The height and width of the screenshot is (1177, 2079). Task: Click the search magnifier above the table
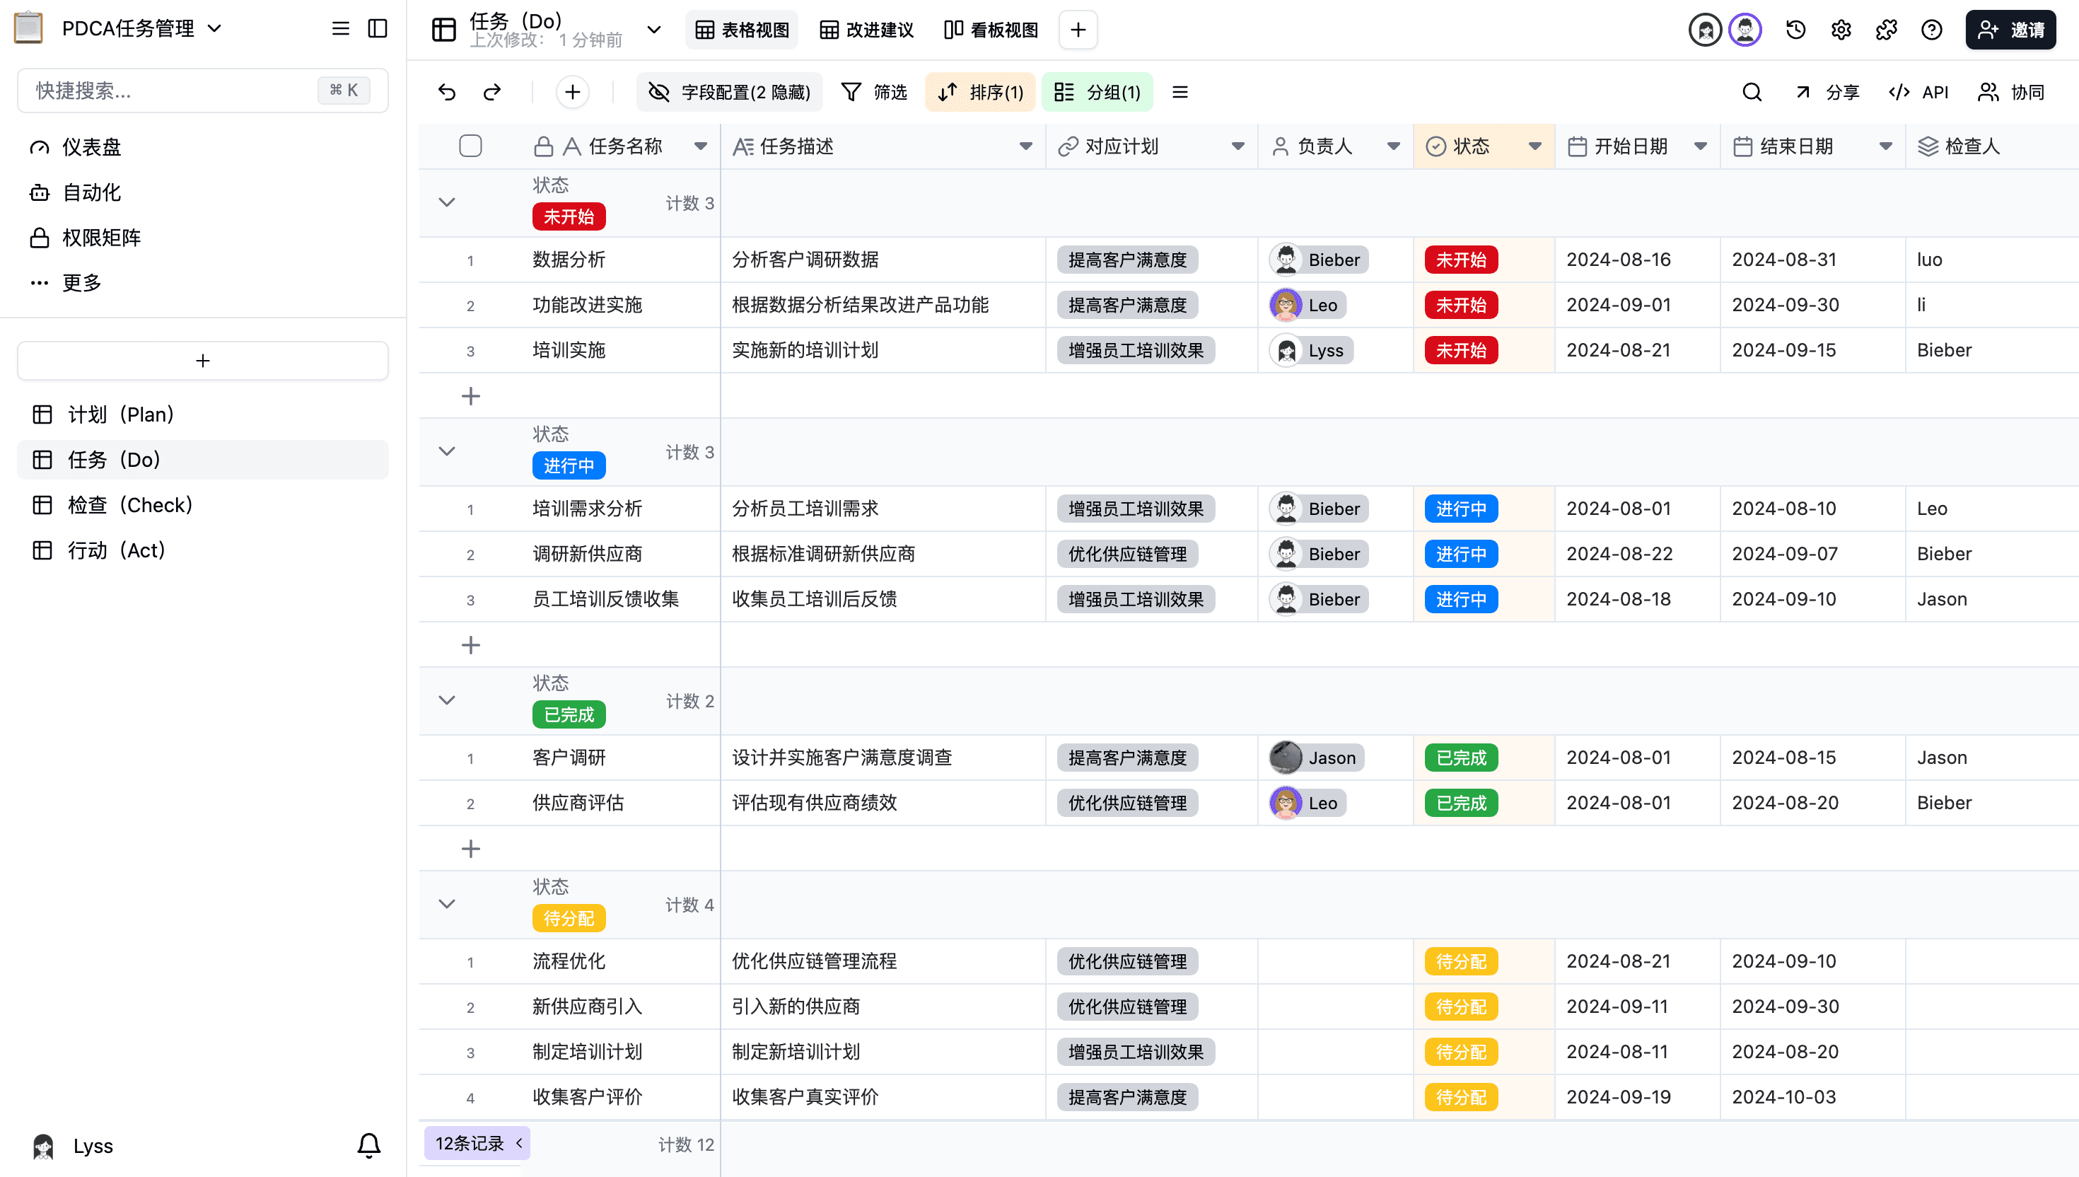pyautogui.click(x=1751, y=91)
